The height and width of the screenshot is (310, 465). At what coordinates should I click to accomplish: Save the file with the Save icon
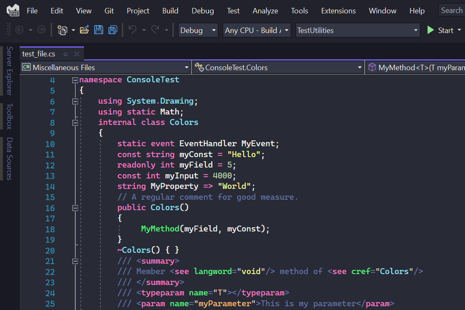[x=99, y=30]
